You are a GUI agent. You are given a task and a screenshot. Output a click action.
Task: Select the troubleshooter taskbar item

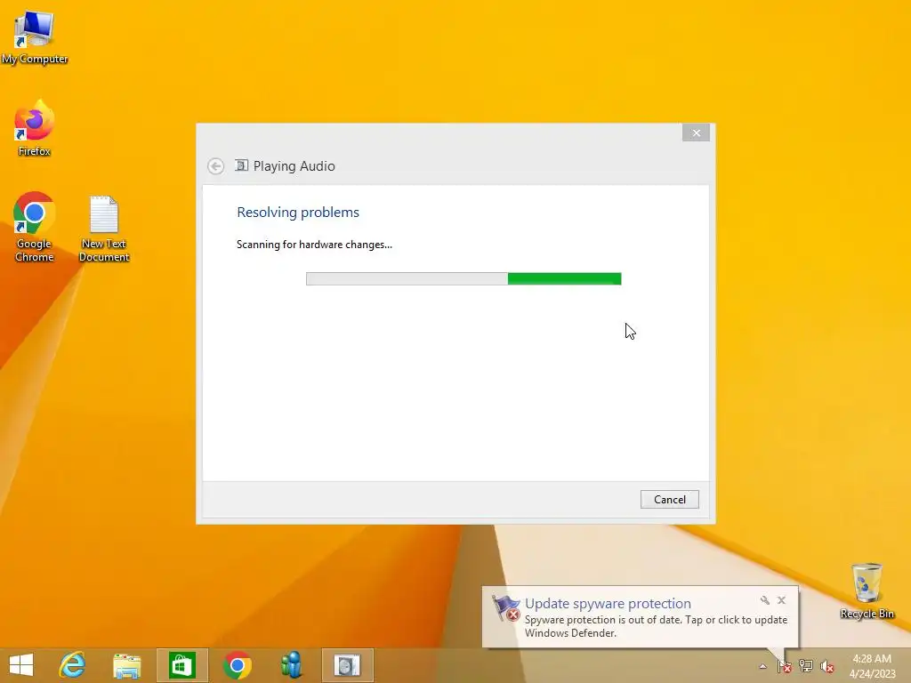(x=348, y=665)
